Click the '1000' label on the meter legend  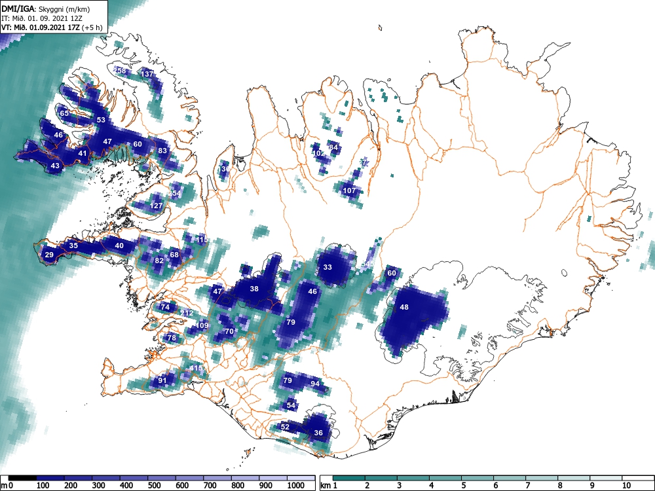296,486
